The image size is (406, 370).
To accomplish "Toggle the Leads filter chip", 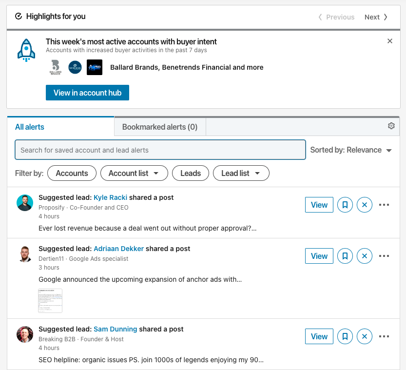I will pyautogui.click(x=190, y=173).
